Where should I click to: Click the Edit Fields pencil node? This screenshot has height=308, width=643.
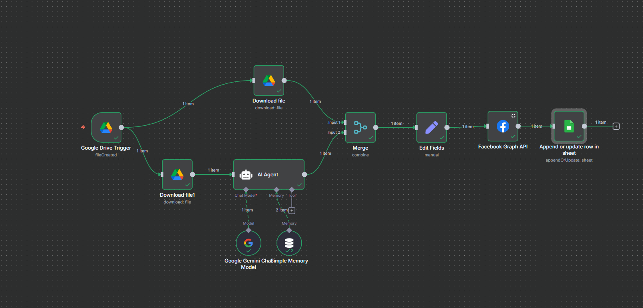[431, 127]
